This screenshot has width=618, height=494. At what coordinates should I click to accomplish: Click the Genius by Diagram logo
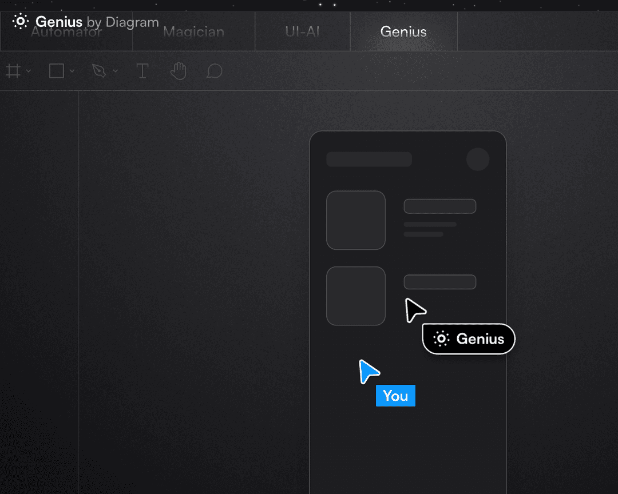coord(85,22)
